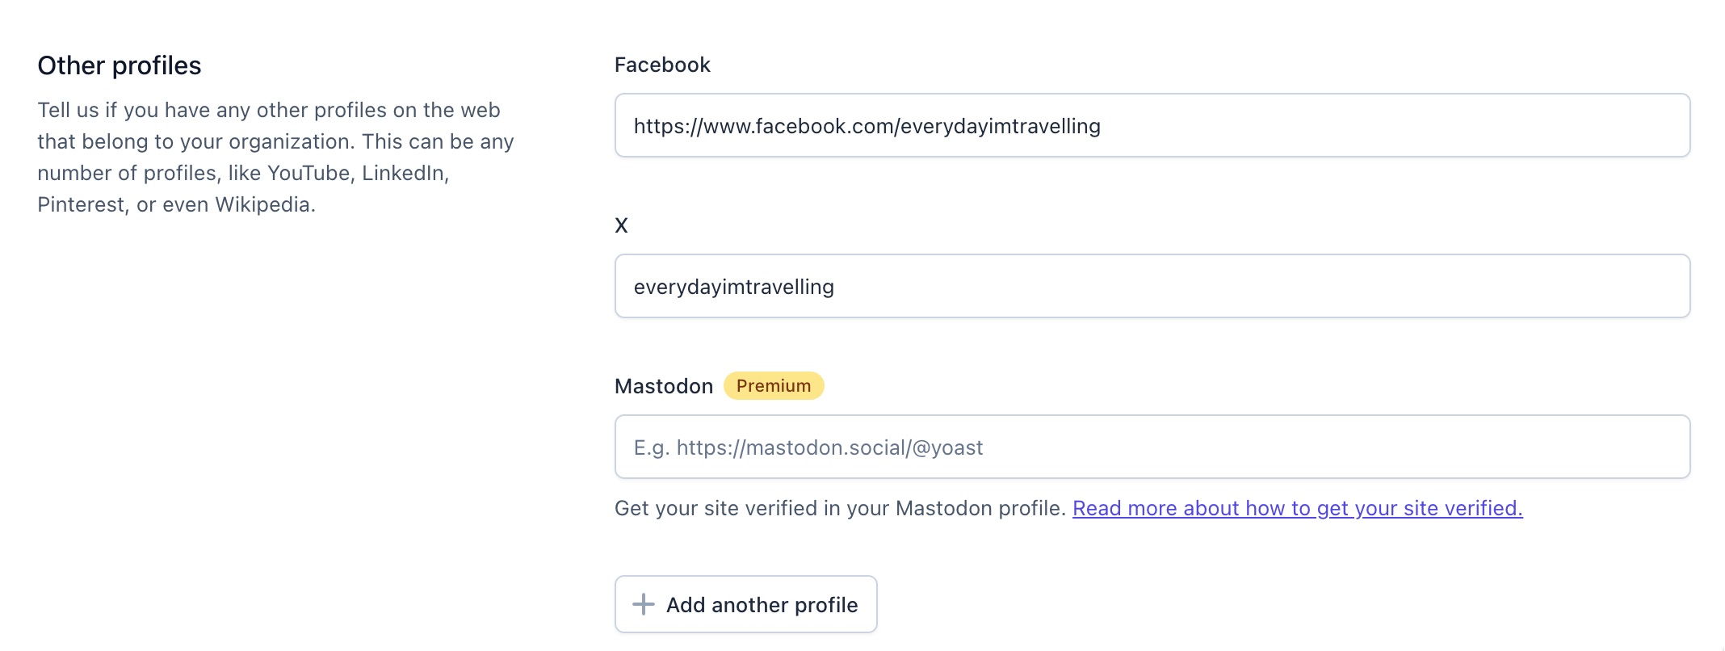Click the word LinkedIn in the description
The image size is (1725, 651).
tap(405, 173)
